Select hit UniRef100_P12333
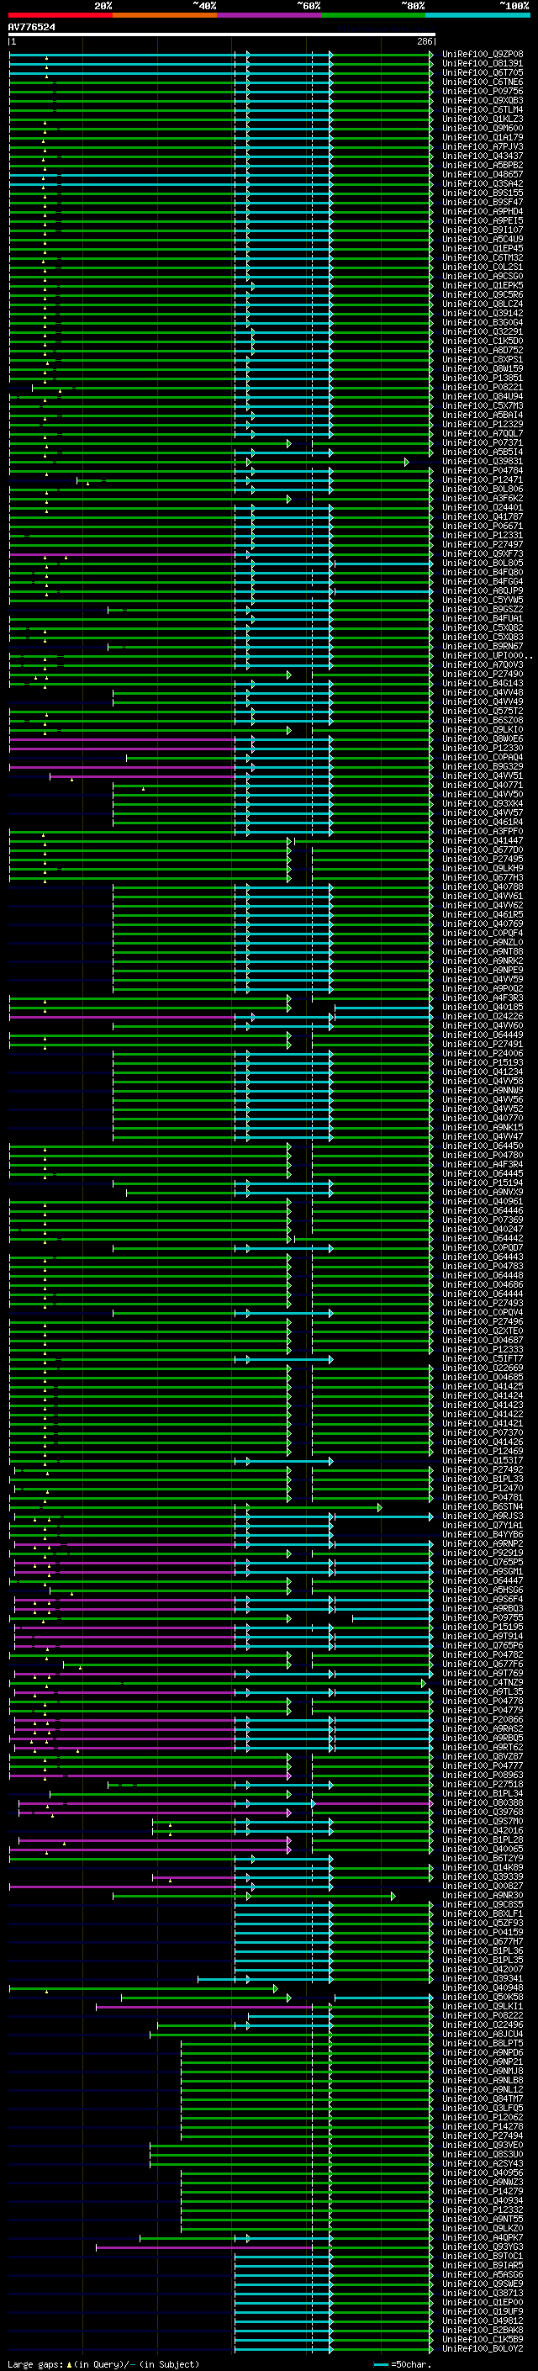538x2371 pixels. [x=482, y=1349]
